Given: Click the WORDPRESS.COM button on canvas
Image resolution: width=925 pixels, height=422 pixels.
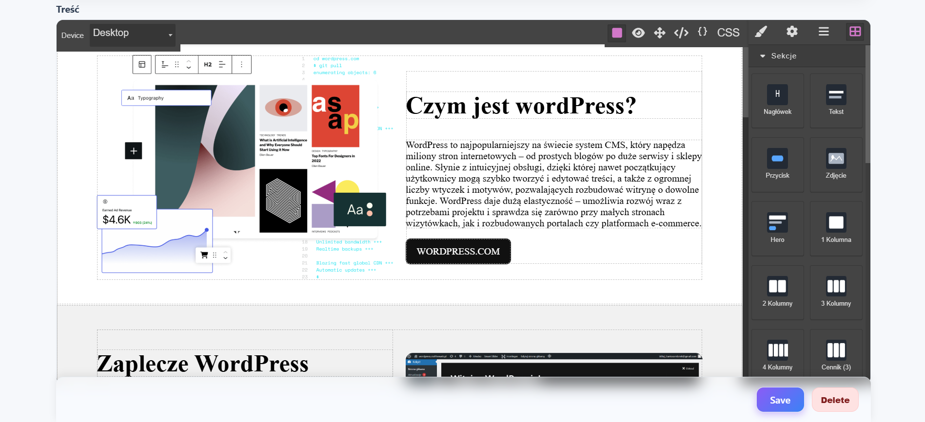Looking at the screenshot, I should [458, 251].
